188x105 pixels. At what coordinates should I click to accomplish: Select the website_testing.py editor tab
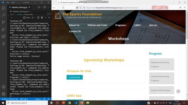coord(19,7)
